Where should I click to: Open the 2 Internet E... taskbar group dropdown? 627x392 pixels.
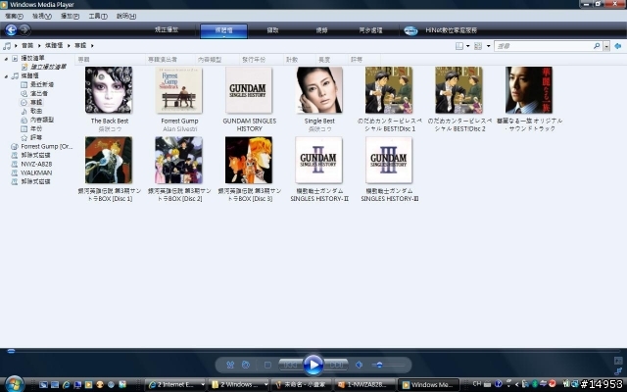tap(203, 384)
